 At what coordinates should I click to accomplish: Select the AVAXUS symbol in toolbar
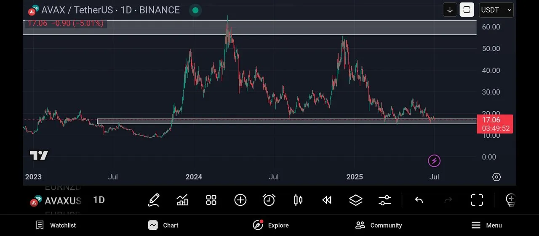pos(57,201)
